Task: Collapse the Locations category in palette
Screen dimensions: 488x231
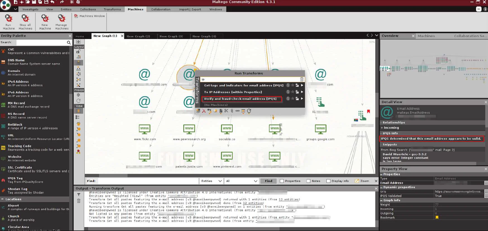Action: (3, 199)
